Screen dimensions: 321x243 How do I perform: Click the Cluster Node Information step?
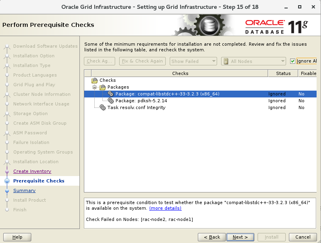(x=42, y=94)
